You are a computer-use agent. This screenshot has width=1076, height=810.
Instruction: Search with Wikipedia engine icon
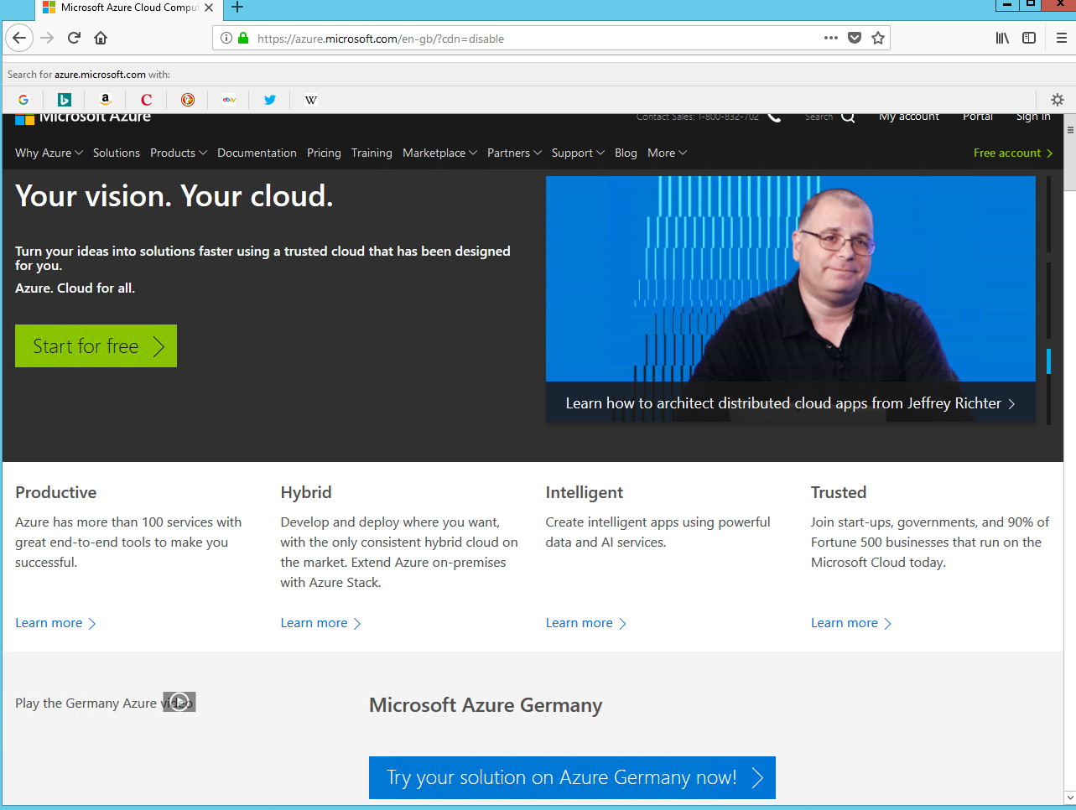click(x=311, y=100)
